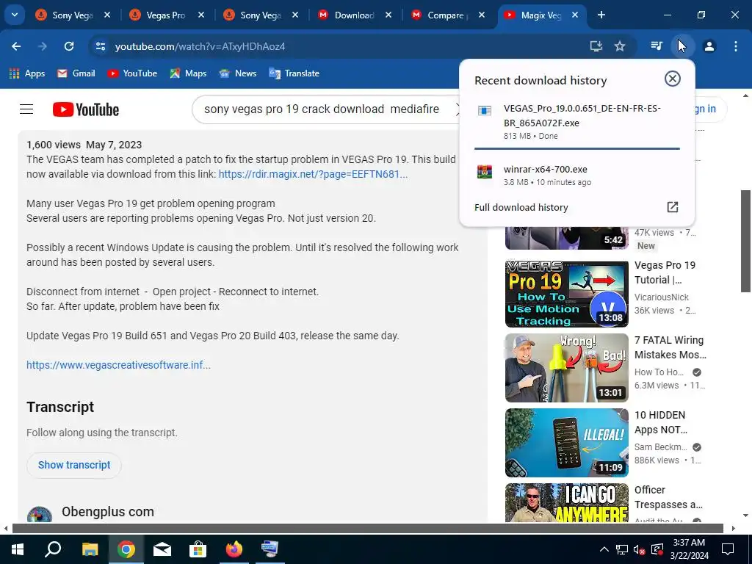The width and height of the screenshot is (752, 564).
Task: Open the Obengplus com channel name
Action: (108, 512)
